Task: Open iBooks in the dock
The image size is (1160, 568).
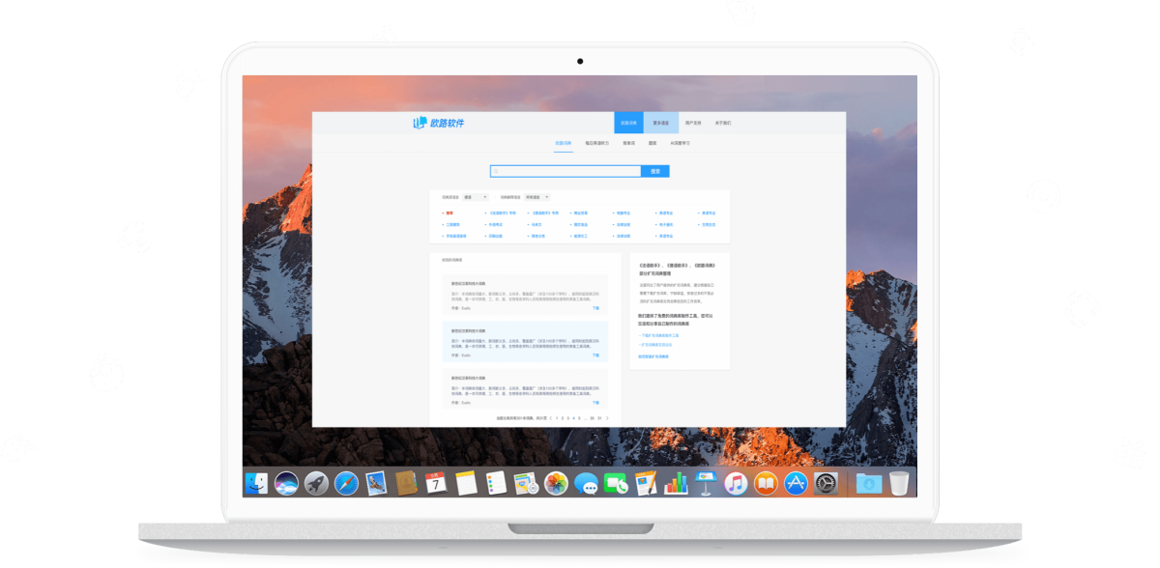Action: (766, 483)
